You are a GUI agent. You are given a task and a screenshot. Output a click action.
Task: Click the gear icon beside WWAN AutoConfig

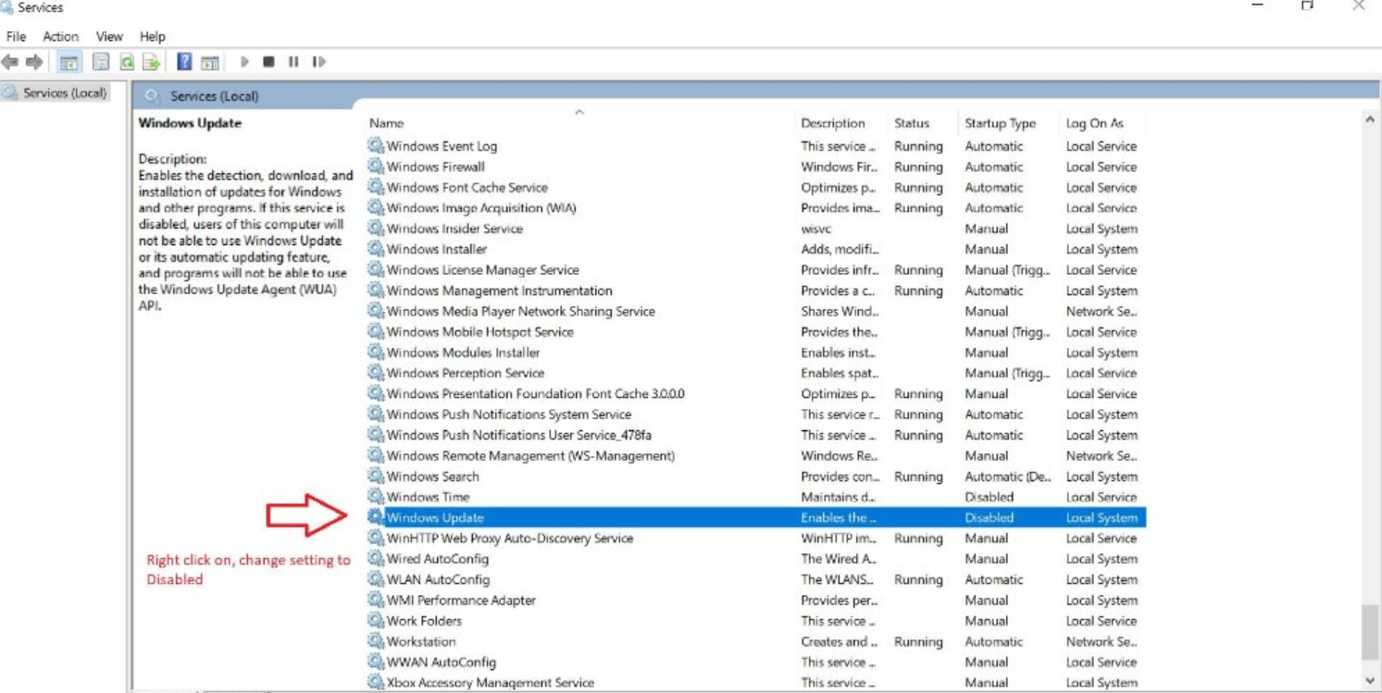pos(375,662)
